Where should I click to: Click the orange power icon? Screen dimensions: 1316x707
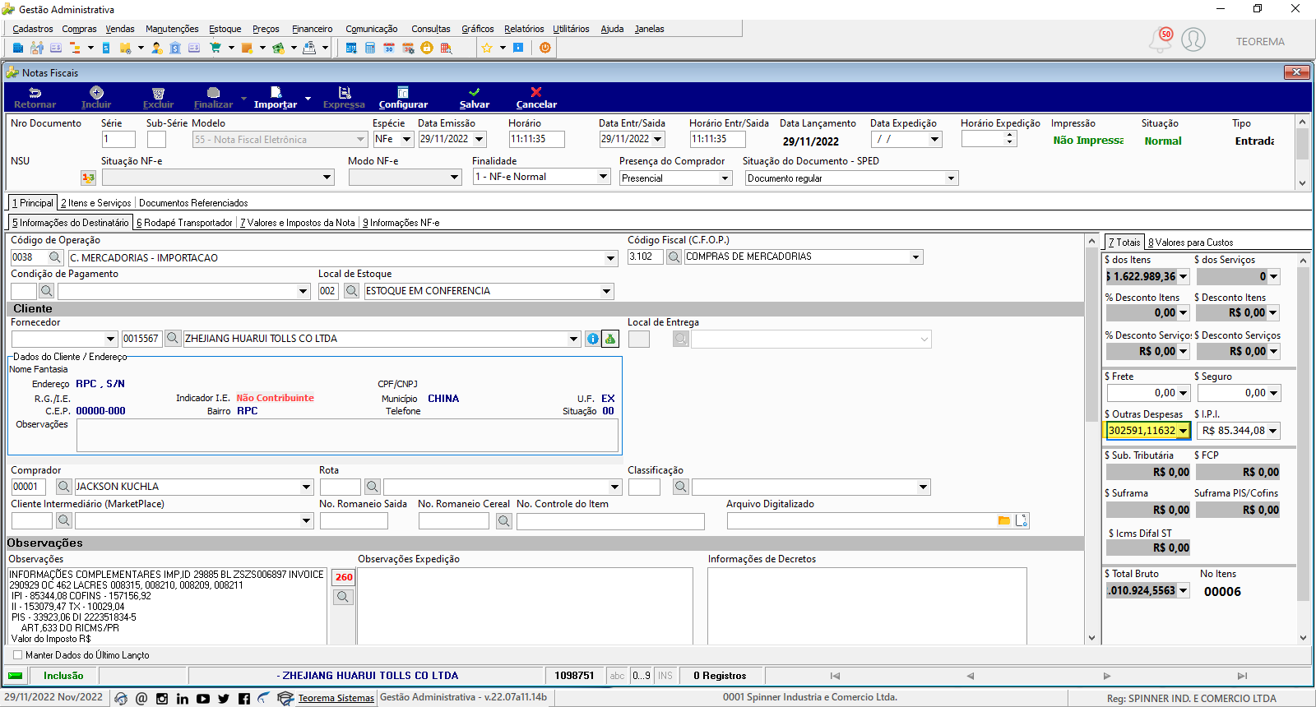(544, 48)
